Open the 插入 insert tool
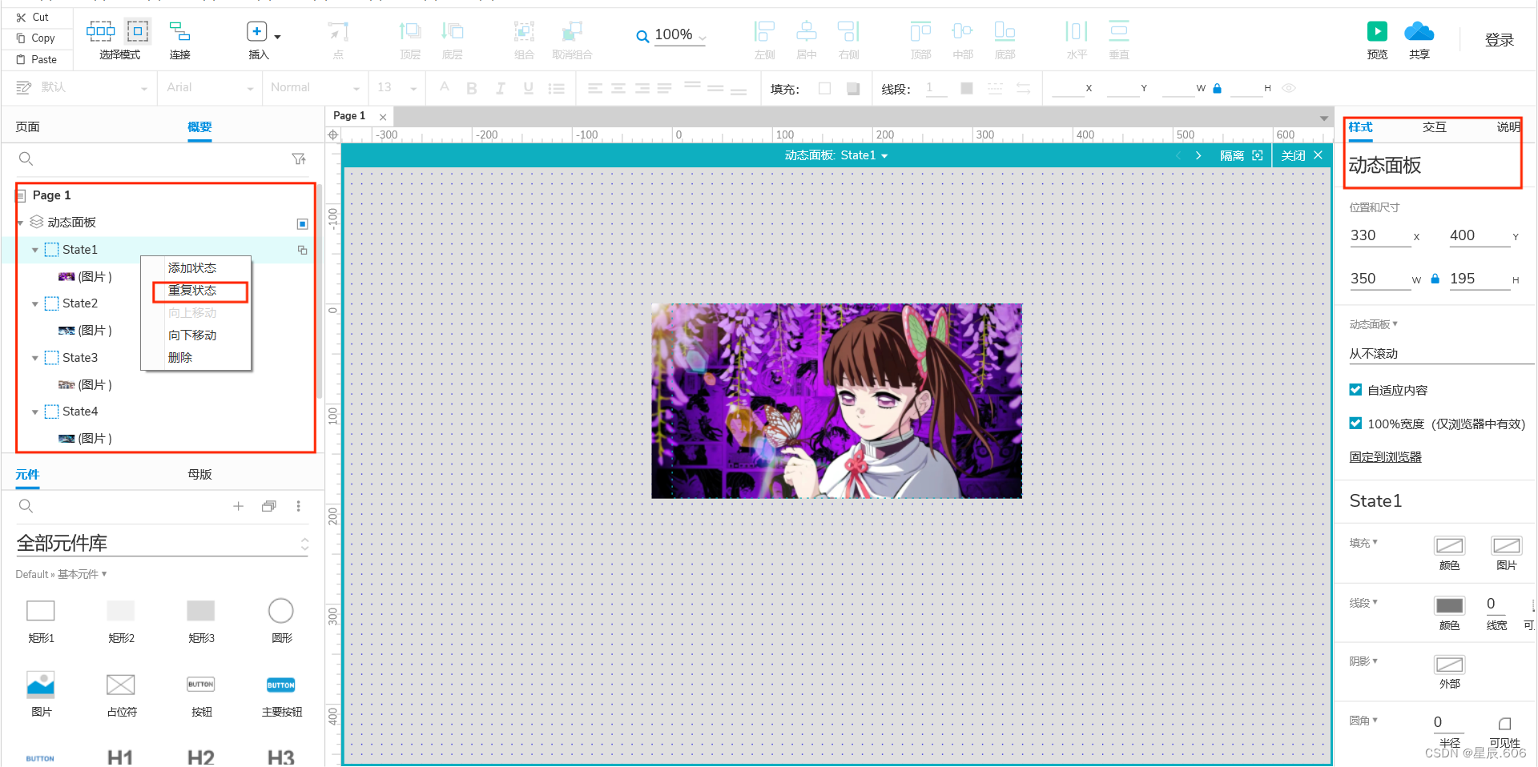This screenshot has width=1538, height=767. click(256, 31)
